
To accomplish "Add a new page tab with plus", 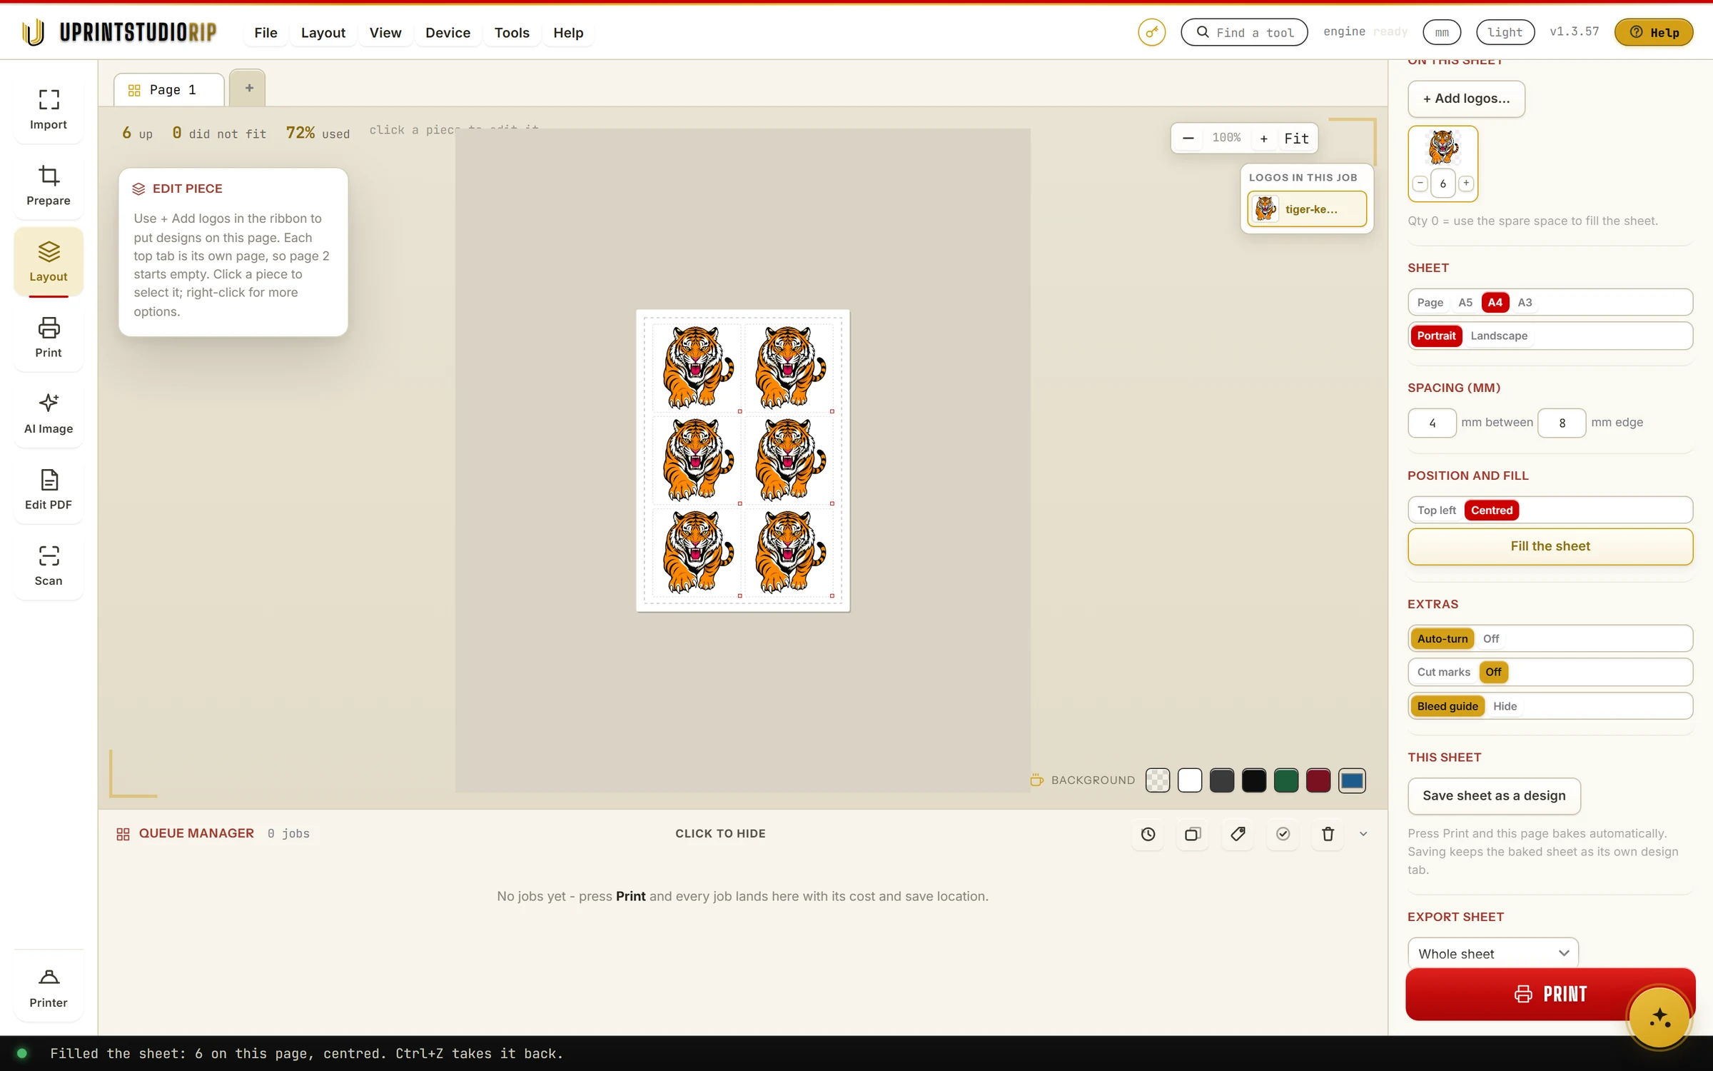I will tap(248, 88).
